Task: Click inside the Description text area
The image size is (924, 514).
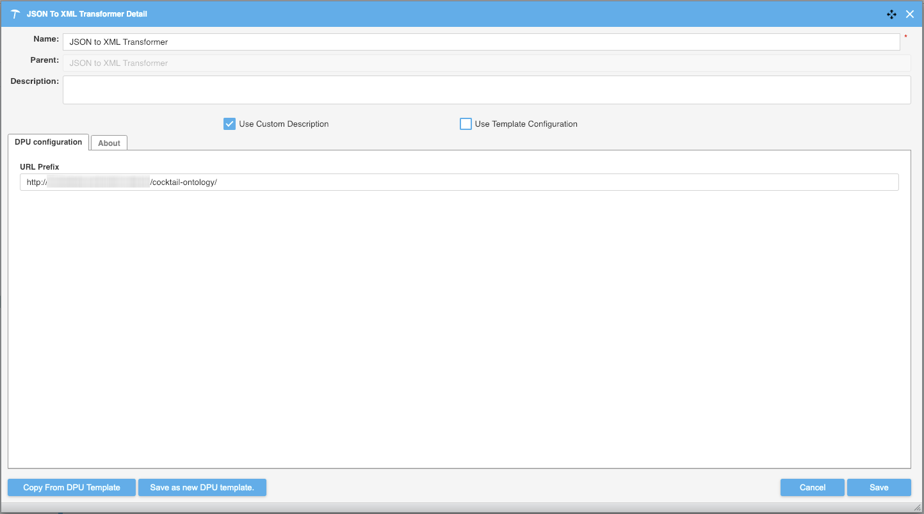Action: pos(486,90)
